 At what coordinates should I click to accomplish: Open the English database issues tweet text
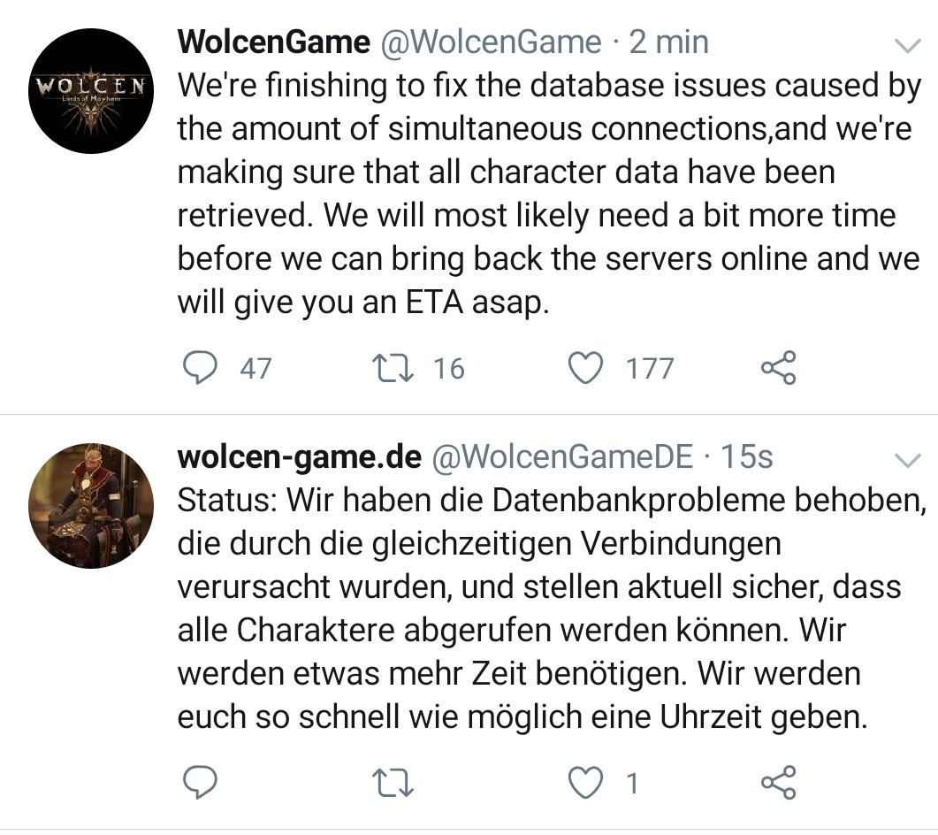(548, 195)
